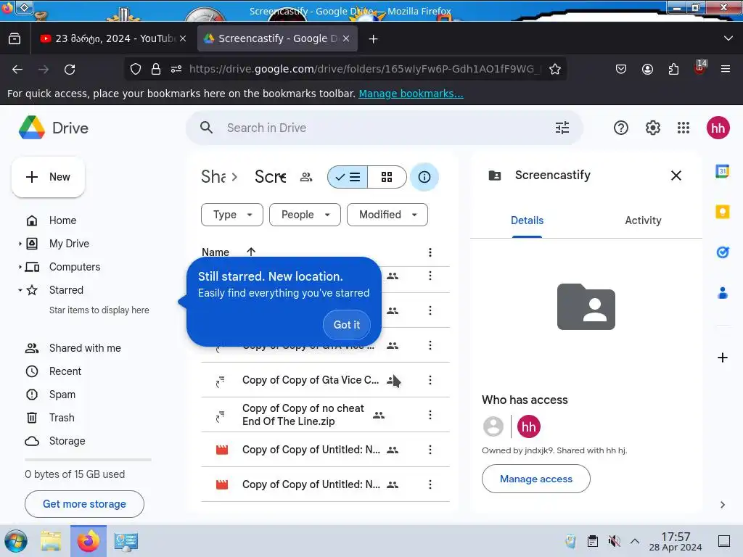The height and width of the screenshot is (557, 743).
Task: Save page to Pocket icon
Action: (621, 69)
